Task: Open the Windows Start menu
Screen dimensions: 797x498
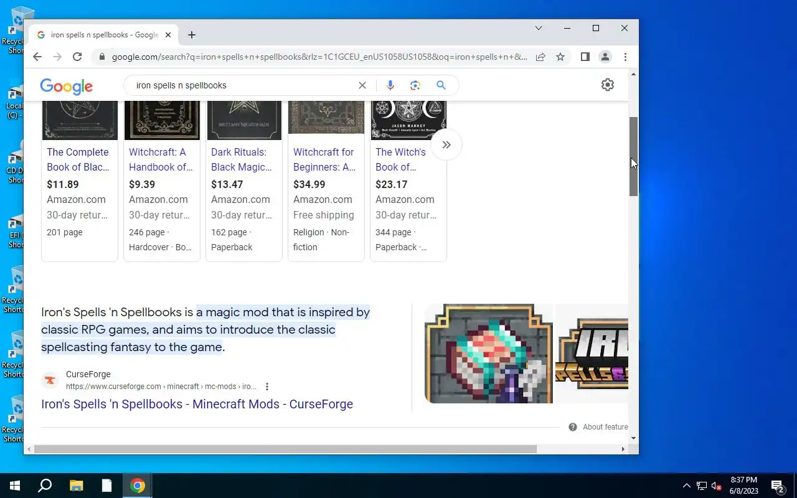Action: click(x=15, y=486)
